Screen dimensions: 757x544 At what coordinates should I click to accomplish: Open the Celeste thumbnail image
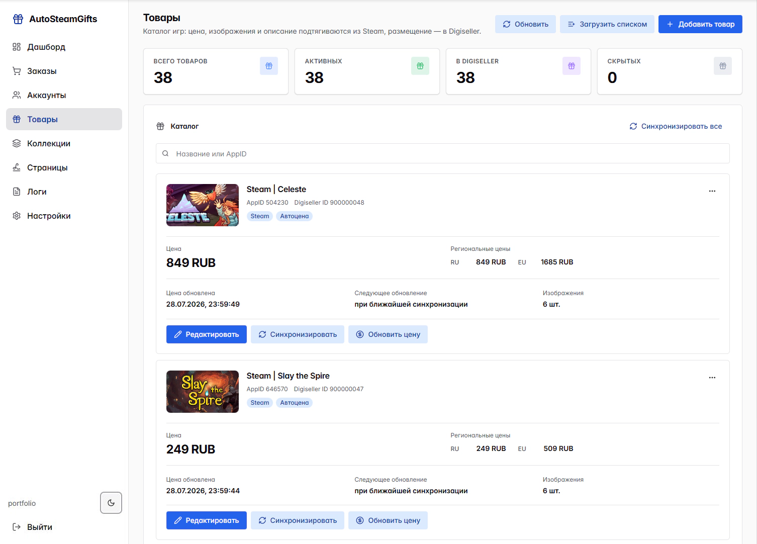(203, 205)
